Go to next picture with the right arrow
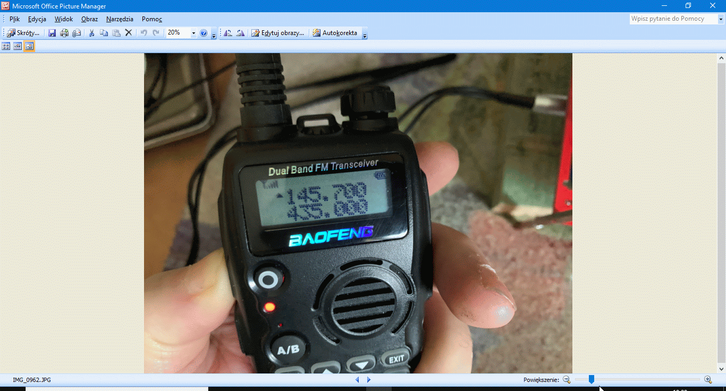Image resolution: width=726 pixels, height=391 pixels. tap(369, 380)
